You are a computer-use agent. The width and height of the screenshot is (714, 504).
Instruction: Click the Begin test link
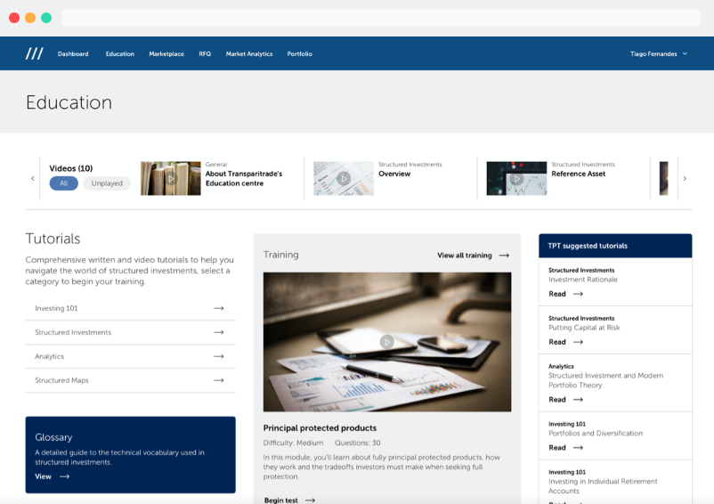pos(281,500)
